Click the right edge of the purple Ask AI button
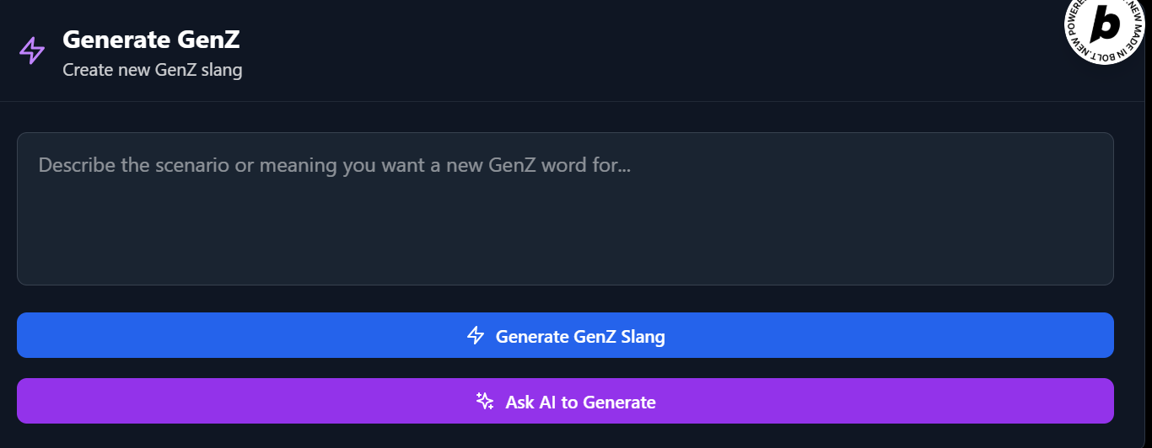This screenshot has width=1152, height=448. (x=1098, y=401)
